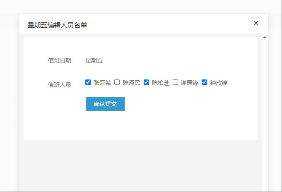The width and height of the screenshot is (282, 192).
Task: Click the 确认提交 button
Action: coord(105,104)
